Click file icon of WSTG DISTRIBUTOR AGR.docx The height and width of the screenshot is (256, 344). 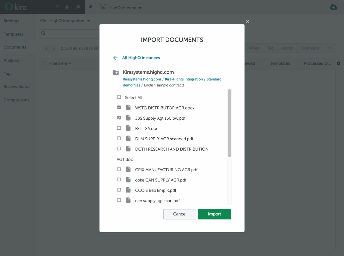tap(128, 107)
